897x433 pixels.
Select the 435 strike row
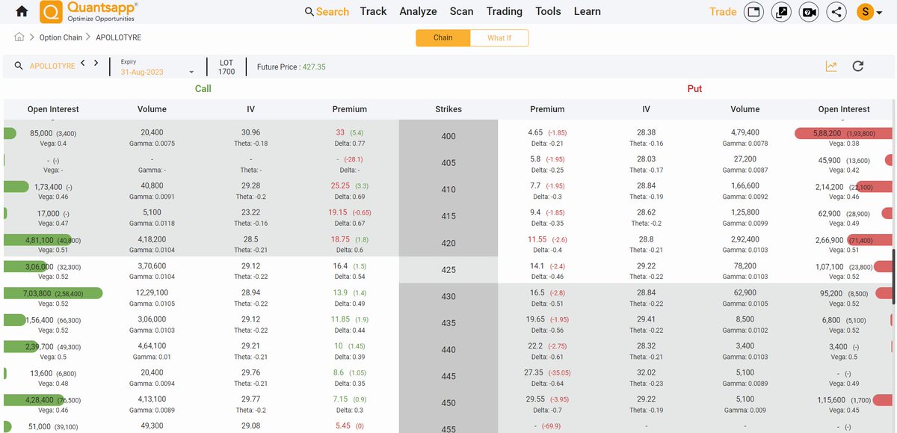pos(449,324)
